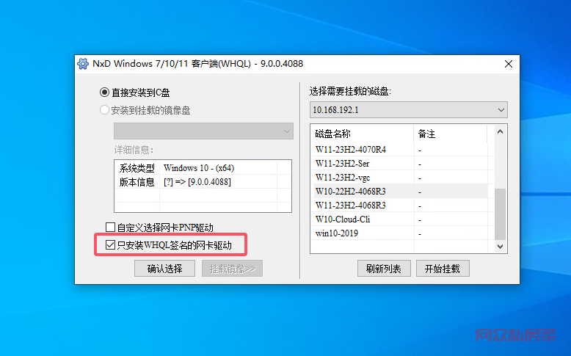571x356 pixels.
Task: Click the 开始挂载 button
Action: click(x=443, y=269)
